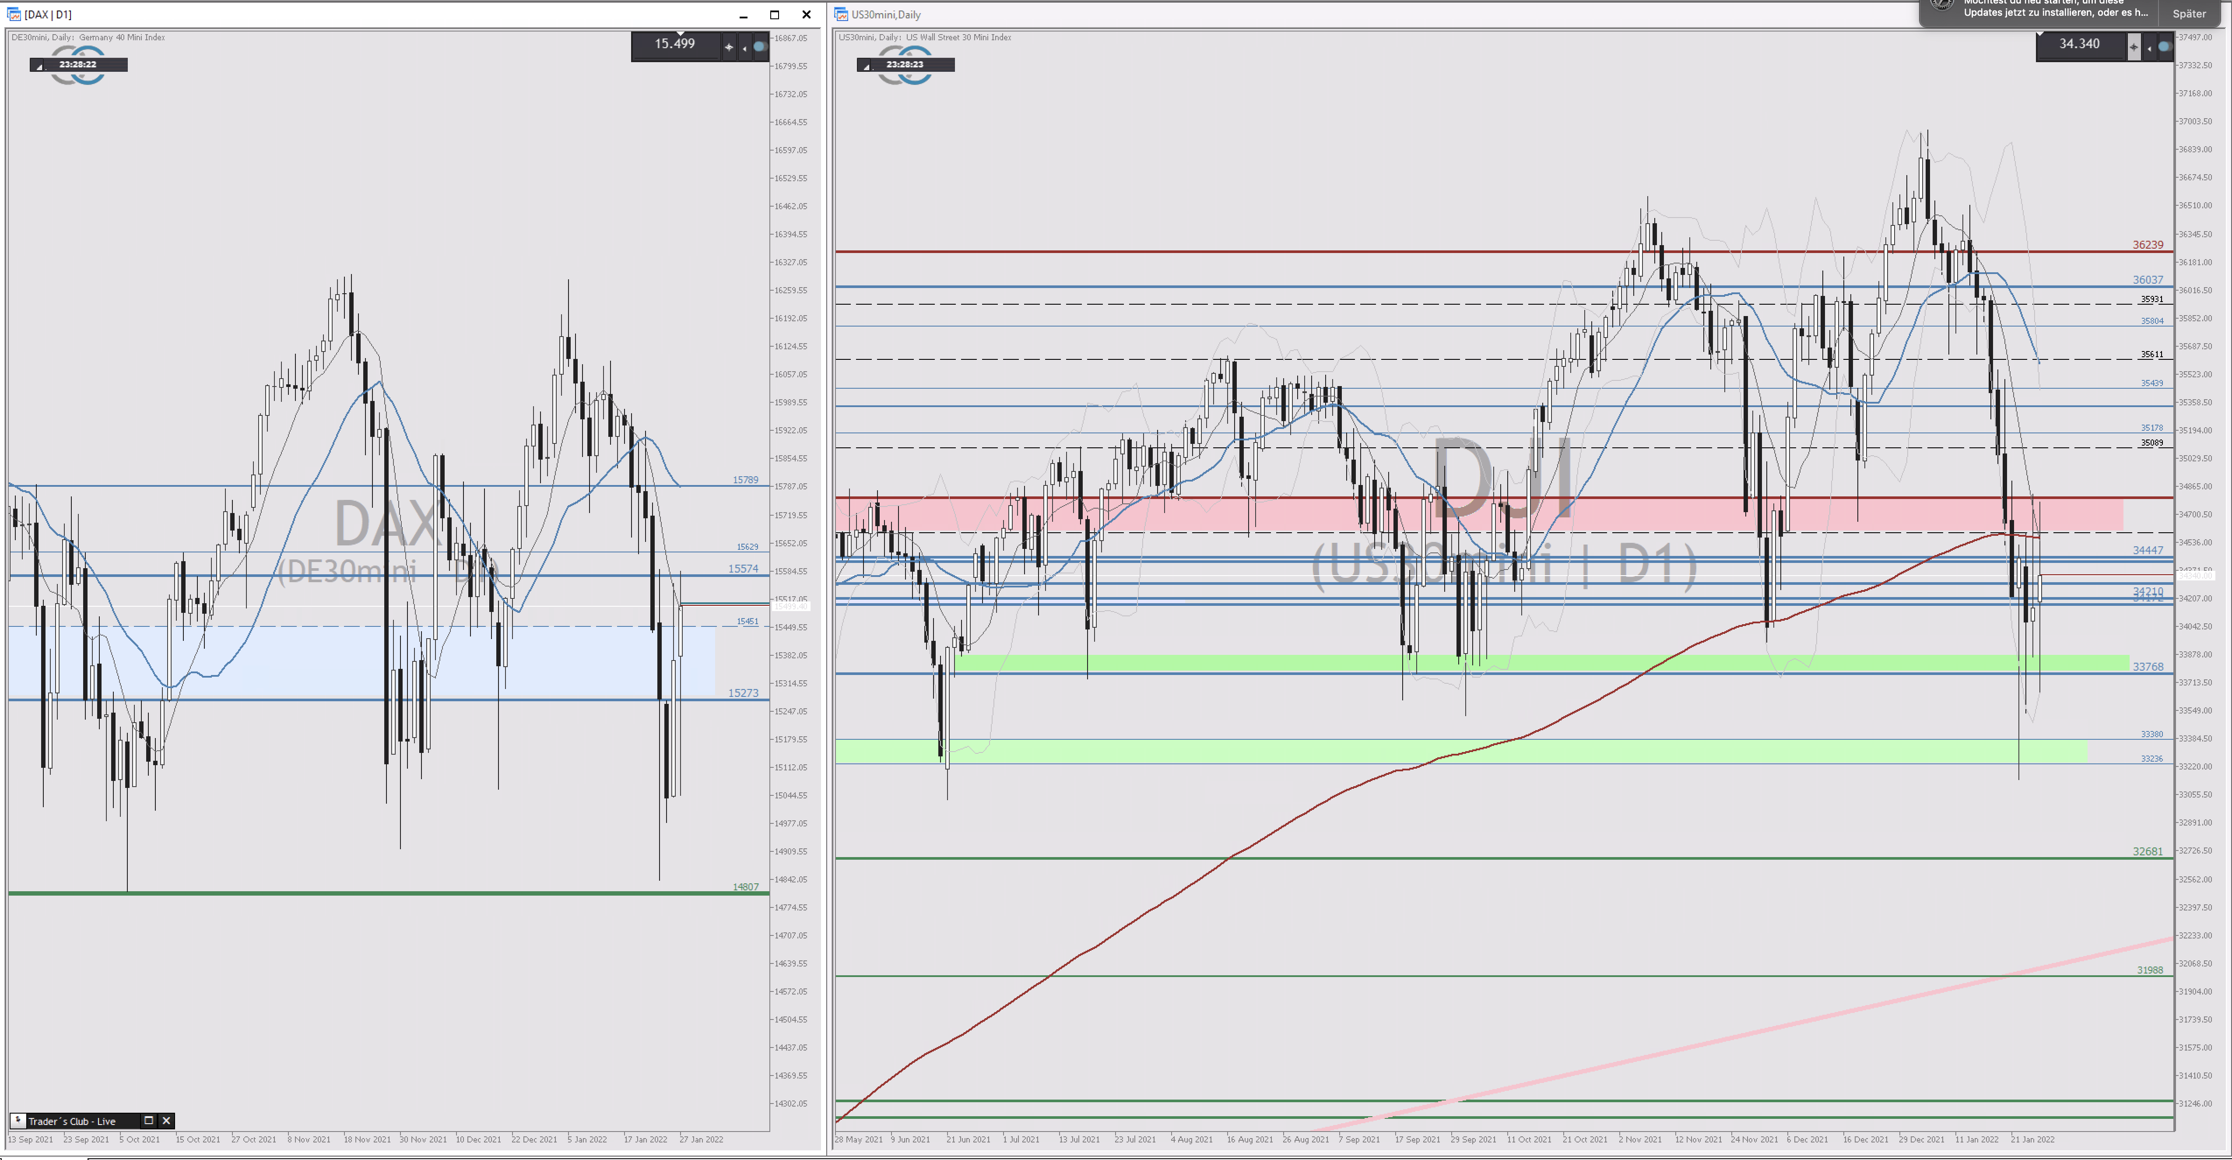Click US30mini US Wall Street 30 chart header
This screenshot has width=2232, height=1160.
tap(924, 37)
